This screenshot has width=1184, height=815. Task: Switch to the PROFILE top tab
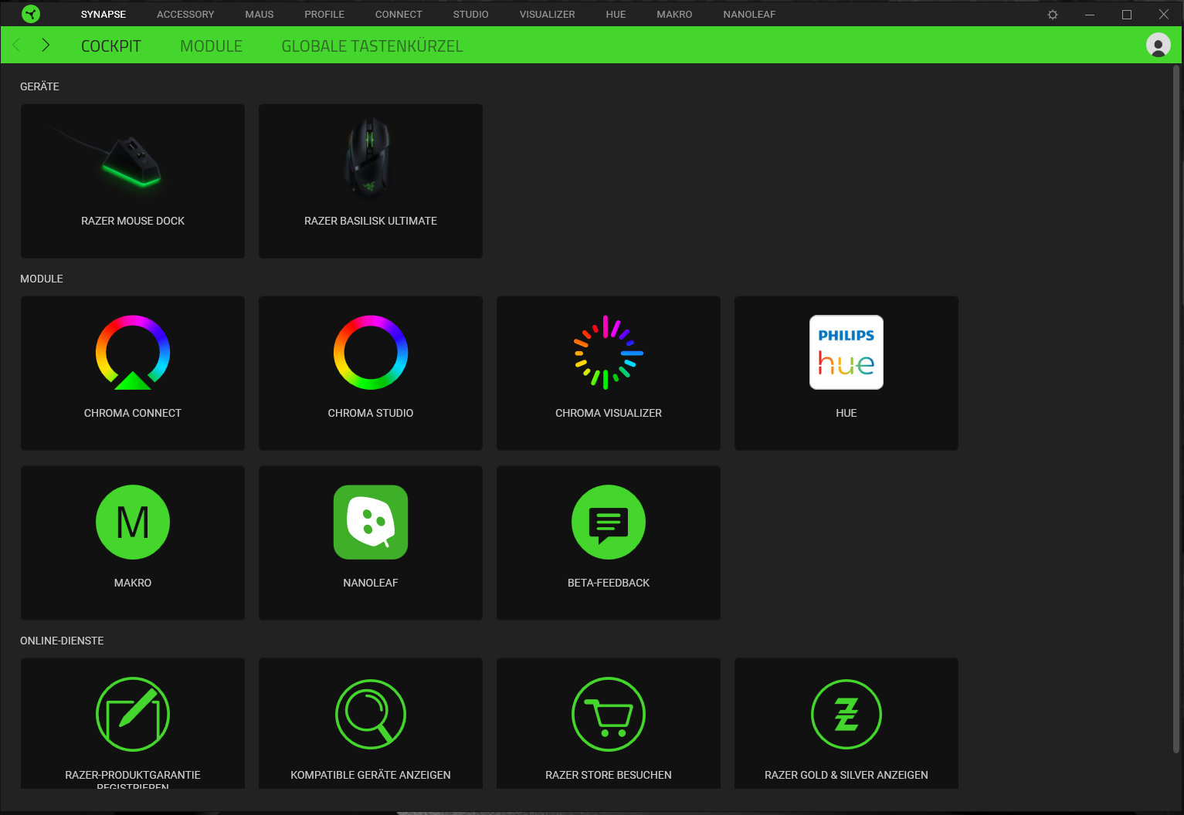(x=324, y=14)
